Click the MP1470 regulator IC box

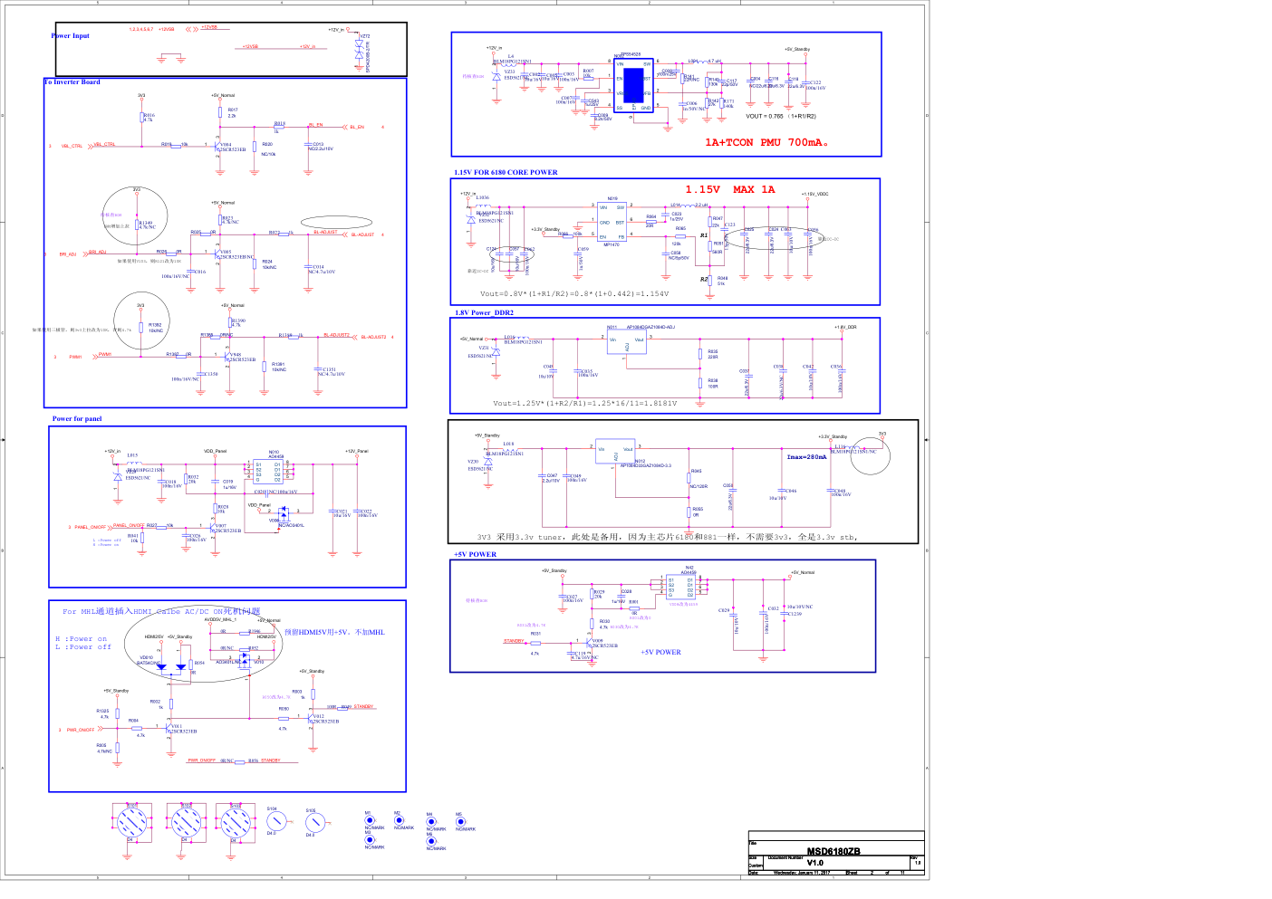click(x=613, y=222)
